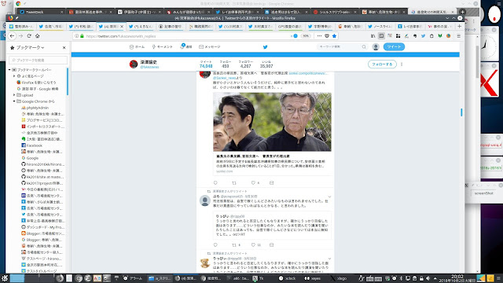503x283 pixels.
Task: Open the dropdown arrow on ぷり's tweet
Action: pos(329,197)
